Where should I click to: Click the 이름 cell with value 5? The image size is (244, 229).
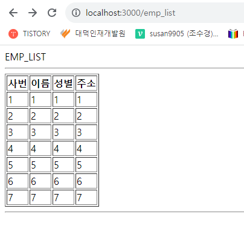(40, 165)
